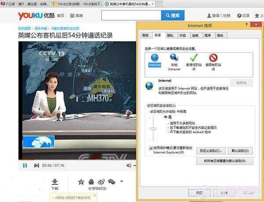Share via the WeChat icon

(x=111, y=182)
